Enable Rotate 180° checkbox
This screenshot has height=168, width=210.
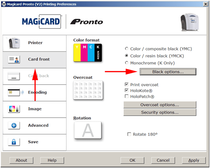point(129,134)
